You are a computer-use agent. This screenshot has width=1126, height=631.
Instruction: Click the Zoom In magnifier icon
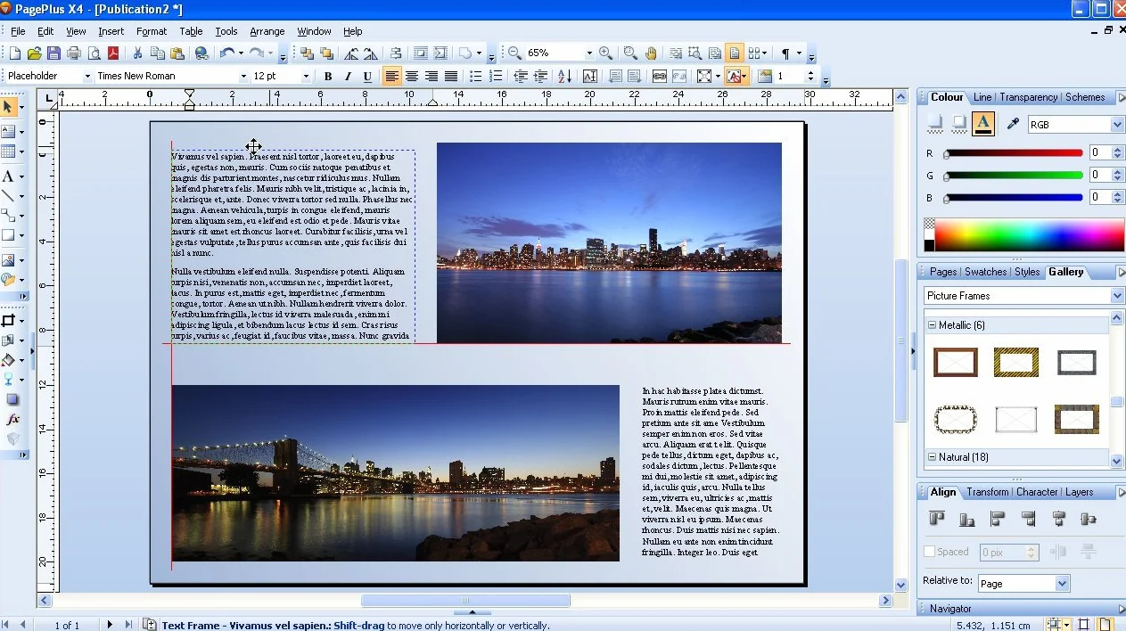pyautogui.click(x=605, y=53)
